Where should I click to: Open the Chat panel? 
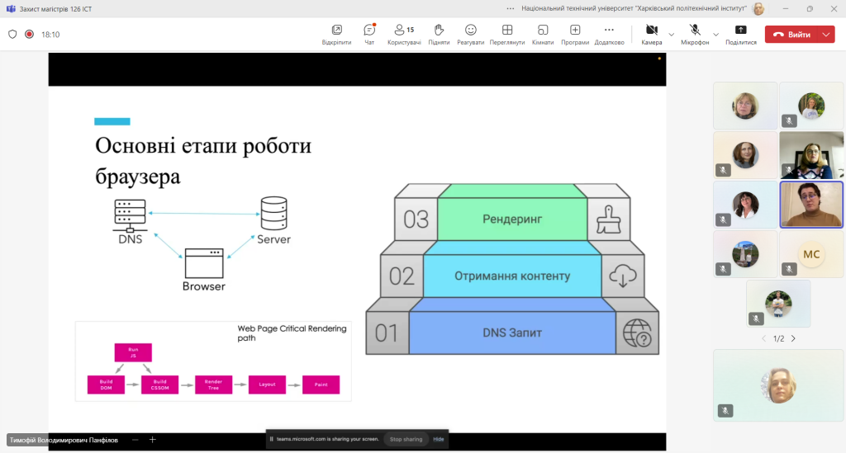(x=369, y=34)
